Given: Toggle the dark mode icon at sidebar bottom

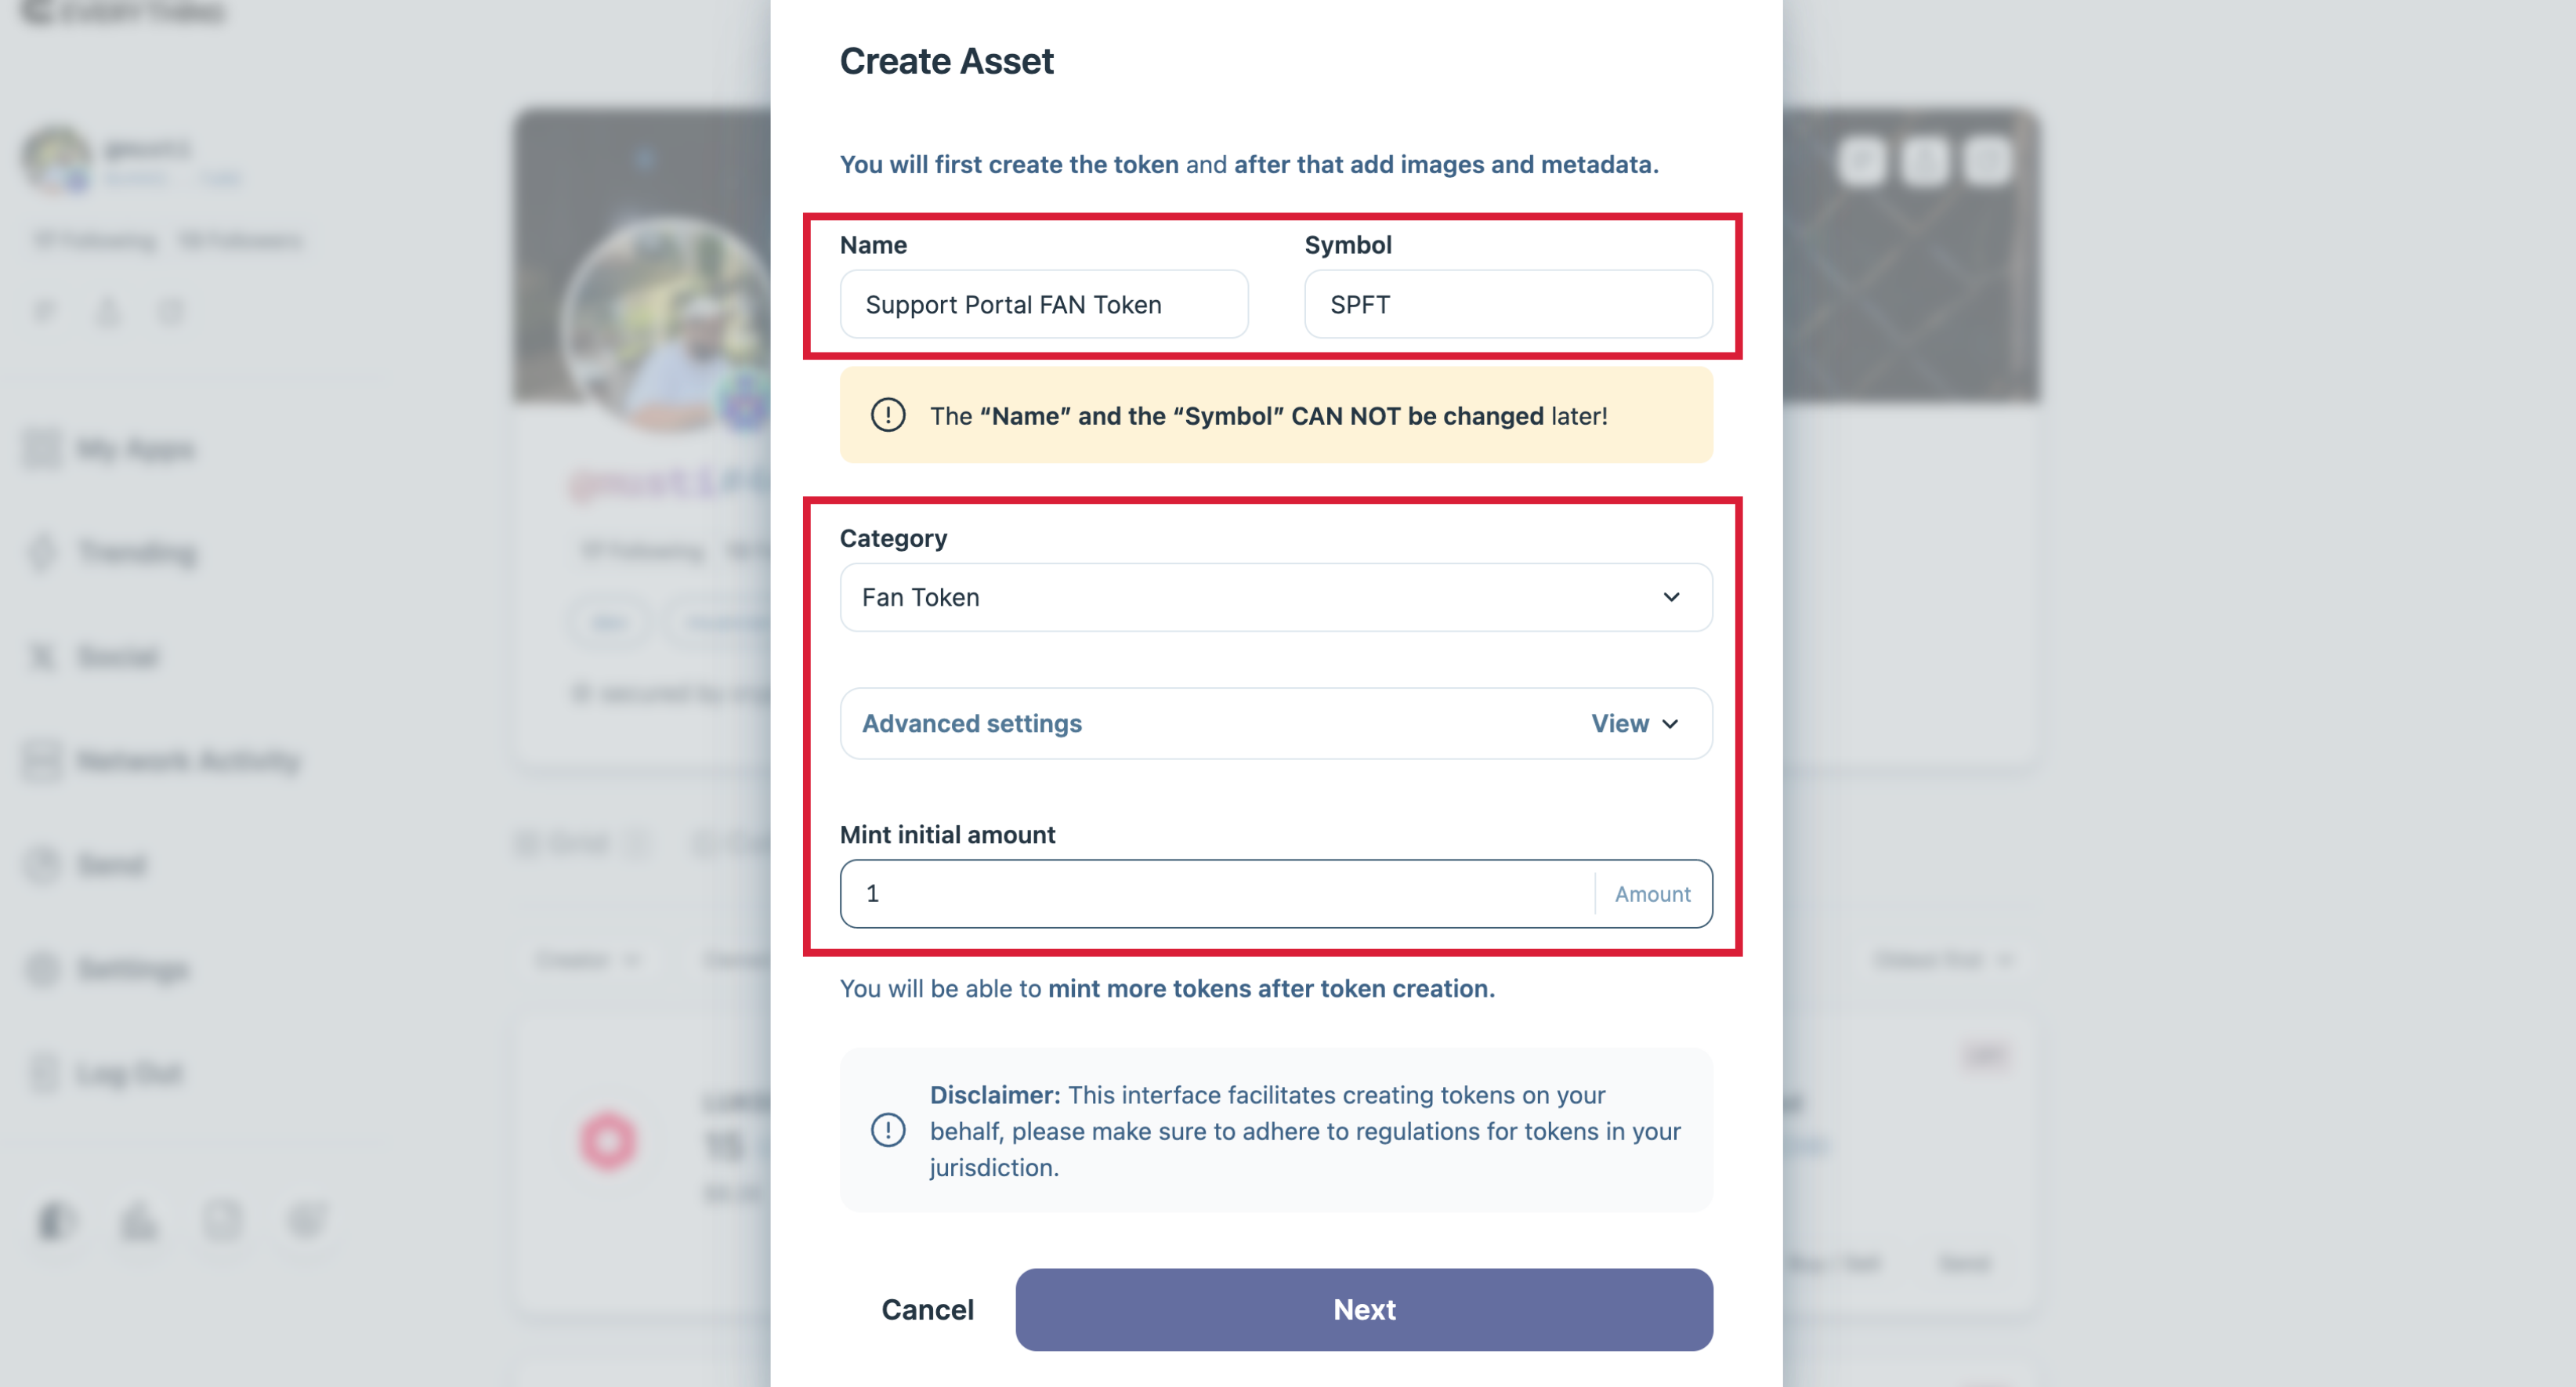Looking at the screenshot, I should (55, 1221).
